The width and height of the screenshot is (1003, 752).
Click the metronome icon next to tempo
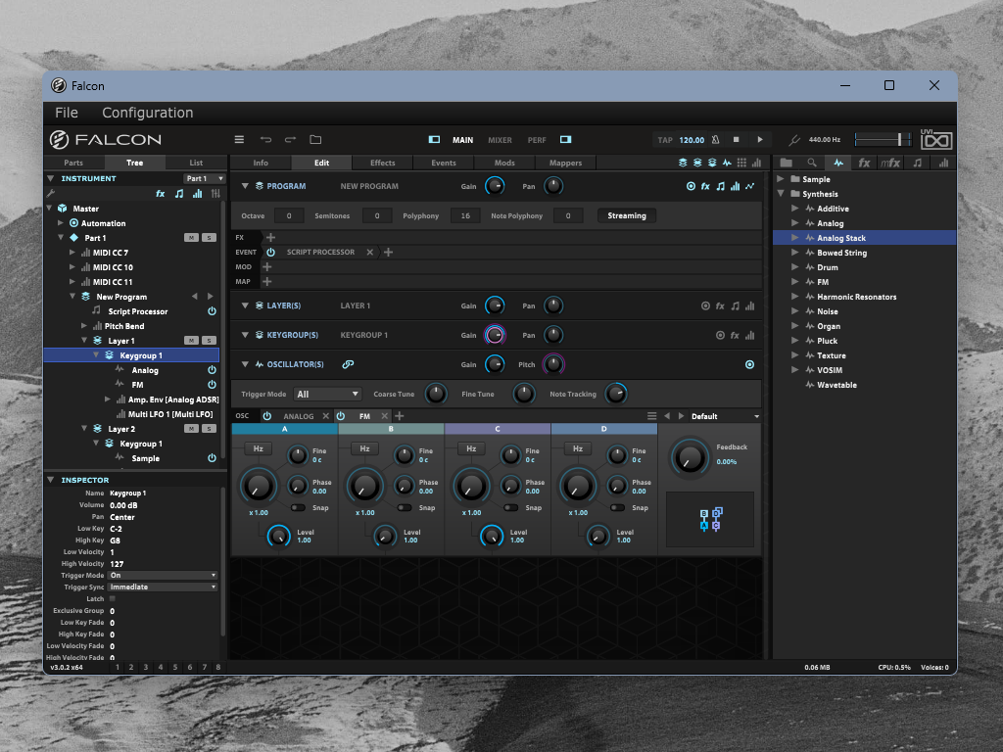pos(716,140)
